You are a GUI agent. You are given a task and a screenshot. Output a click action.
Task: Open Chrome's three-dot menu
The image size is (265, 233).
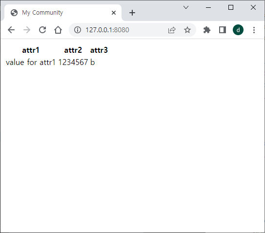tap(254, 30)
